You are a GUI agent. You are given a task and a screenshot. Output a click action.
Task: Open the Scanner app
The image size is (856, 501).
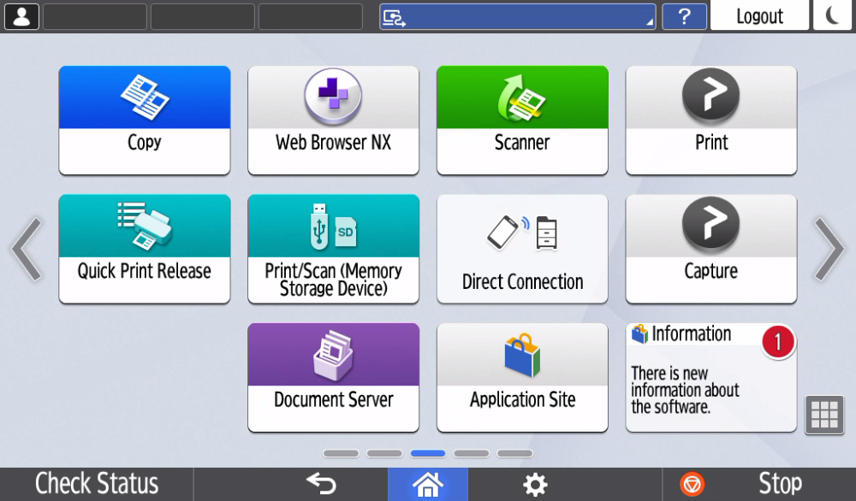[522, 120]
